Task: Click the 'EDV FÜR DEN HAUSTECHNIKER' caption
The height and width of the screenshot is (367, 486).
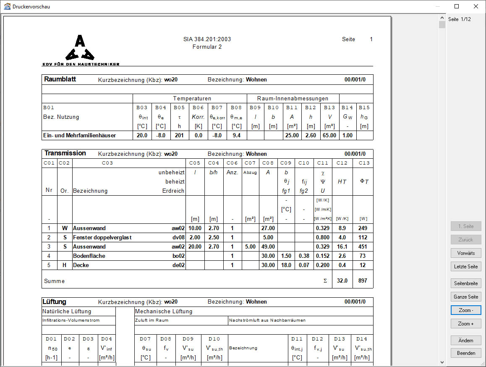Action: tap(81, 64)
